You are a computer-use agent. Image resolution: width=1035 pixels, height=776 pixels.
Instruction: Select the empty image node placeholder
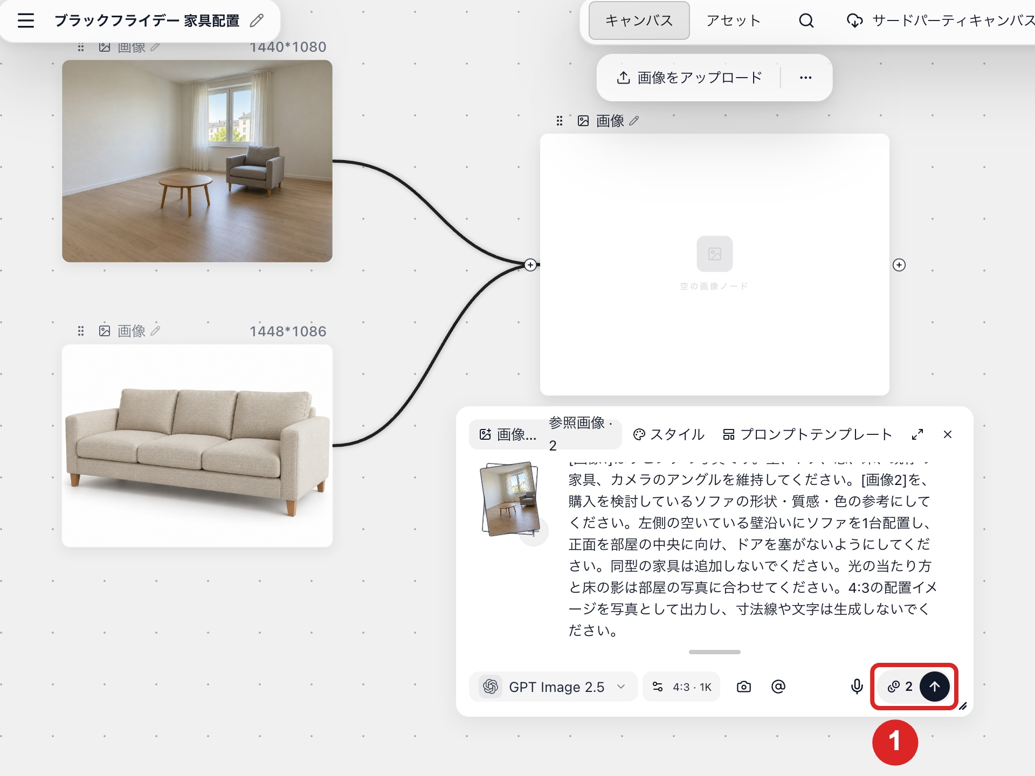coord(715,265)
